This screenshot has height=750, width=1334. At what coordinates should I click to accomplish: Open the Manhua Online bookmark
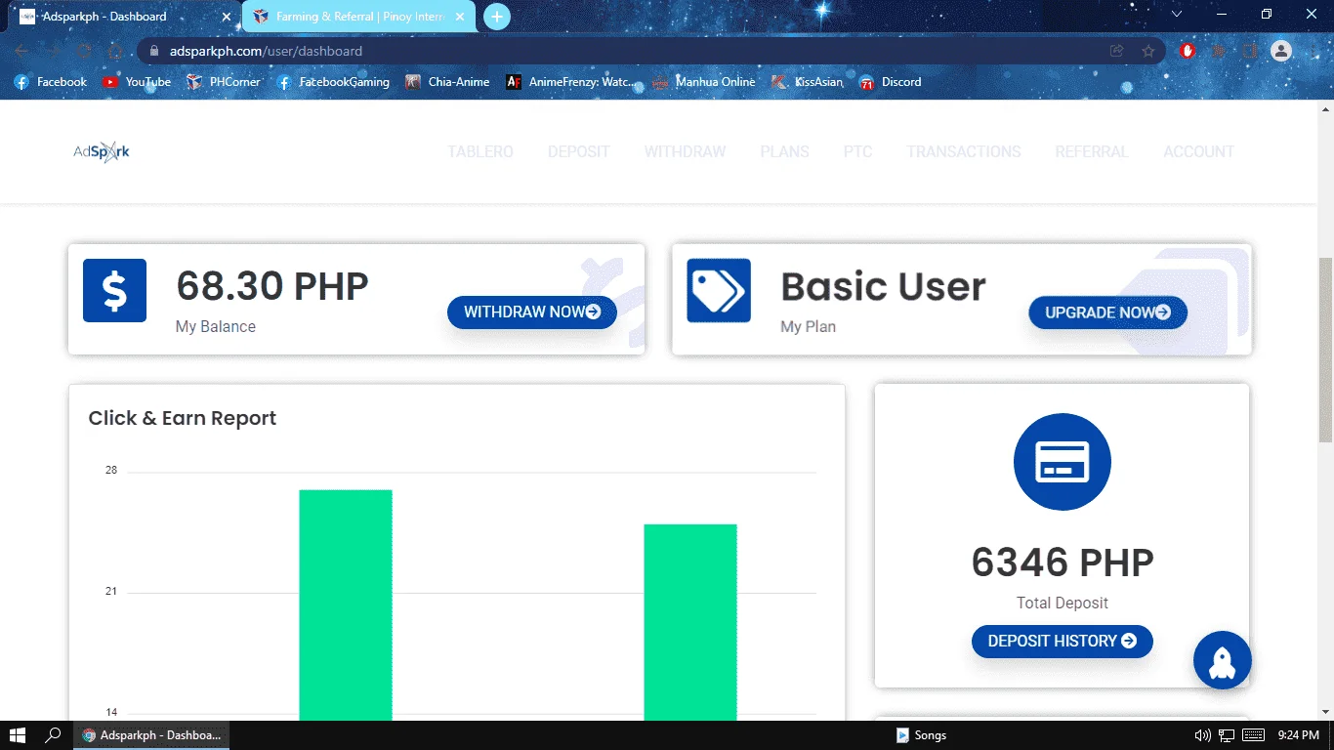click(704, 82)
